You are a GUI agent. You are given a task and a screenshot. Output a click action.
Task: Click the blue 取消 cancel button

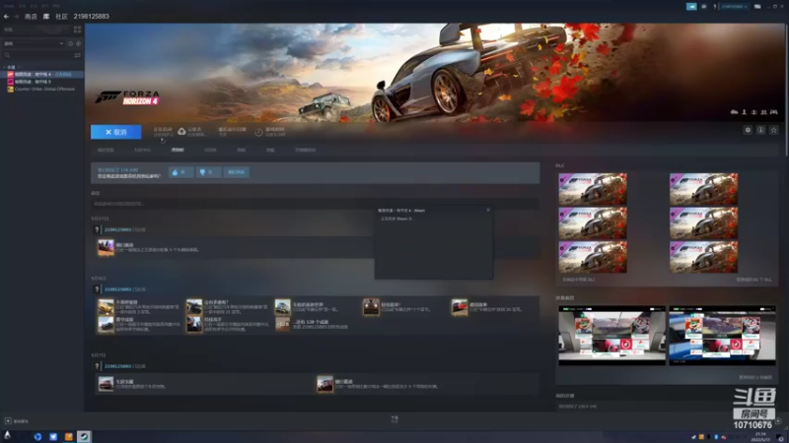click(x=115, y=132)
